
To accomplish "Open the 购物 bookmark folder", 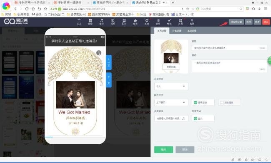I will click(x=6, y=15).
